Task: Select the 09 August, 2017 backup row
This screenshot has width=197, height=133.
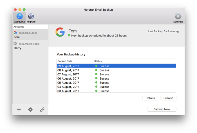Action: coord(116,66)
